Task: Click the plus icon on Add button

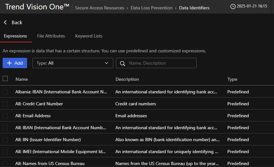Action: [x=9, y=63]
